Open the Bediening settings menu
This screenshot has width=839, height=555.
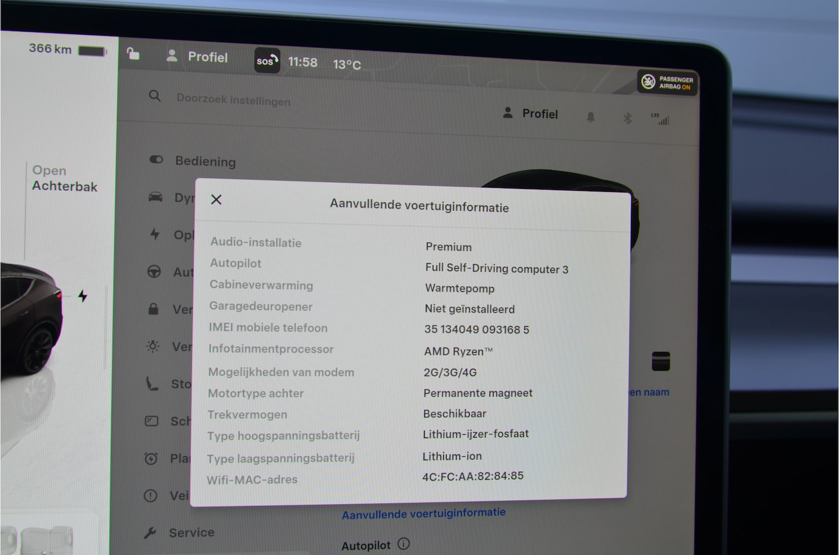205,161
